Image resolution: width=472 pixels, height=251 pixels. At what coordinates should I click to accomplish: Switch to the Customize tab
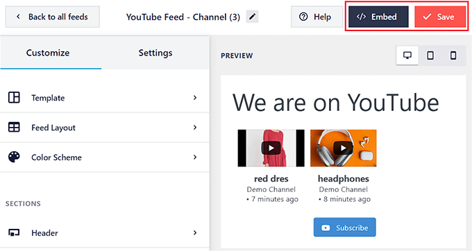click(x=51, y=53)
